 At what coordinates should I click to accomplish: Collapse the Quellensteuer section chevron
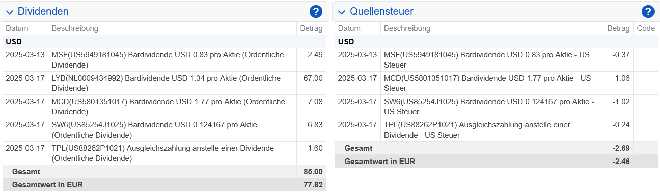click(342, 12)
